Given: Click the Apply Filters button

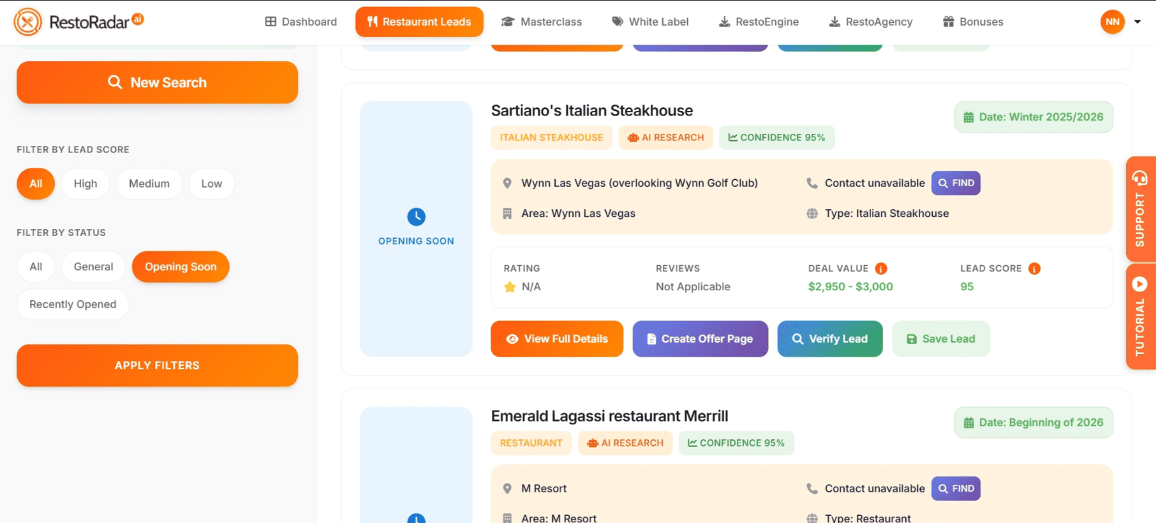Looking at the screenshot, I should point(157,365).
